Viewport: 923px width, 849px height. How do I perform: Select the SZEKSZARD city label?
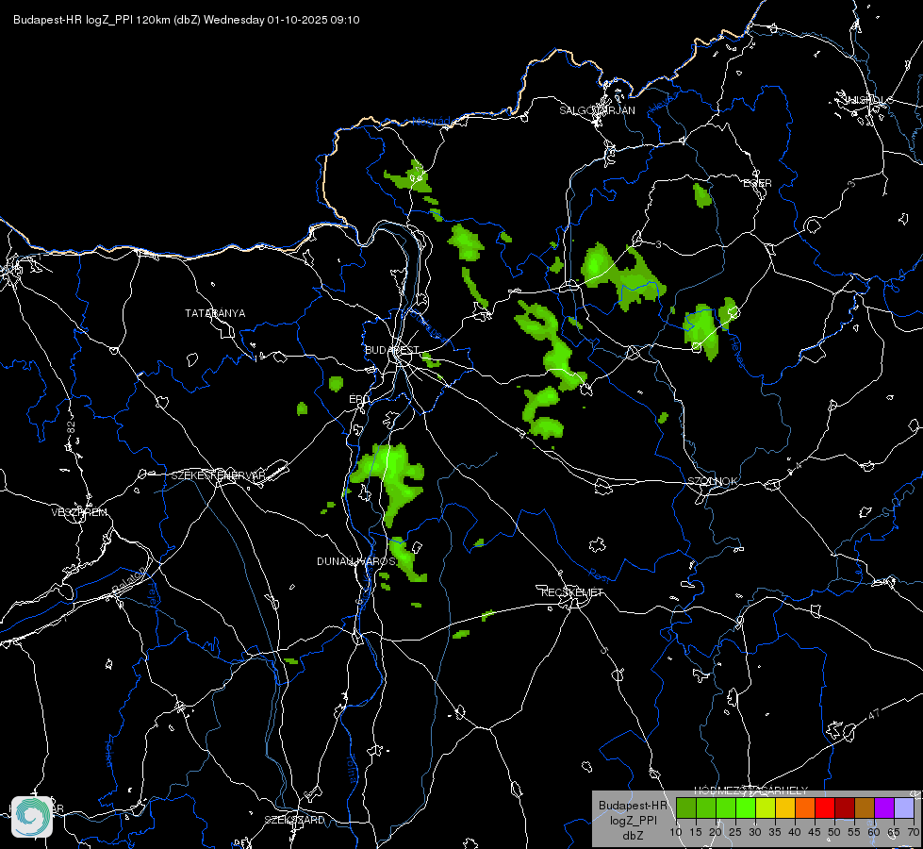294,820
